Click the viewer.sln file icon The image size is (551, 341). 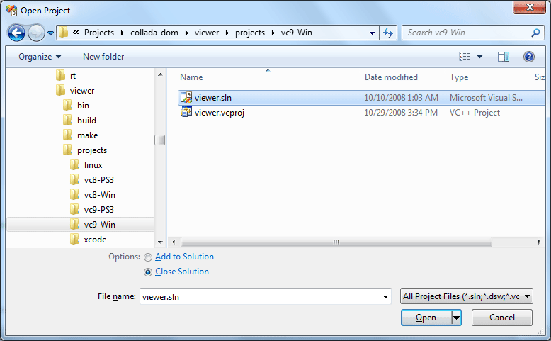click(186, 97)
